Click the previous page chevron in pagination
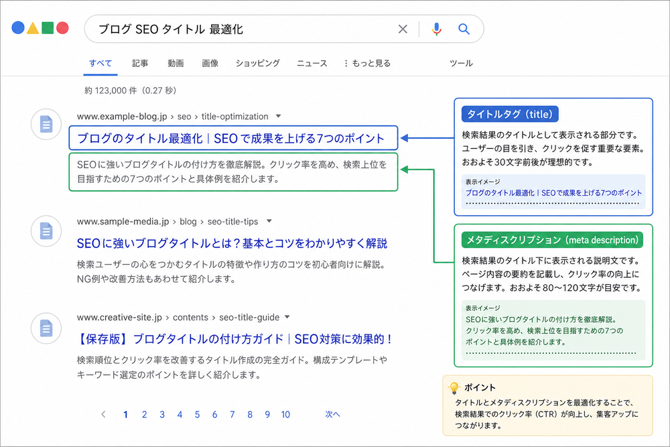Viewport: 670px width, 447px height. tap(103, 414)
